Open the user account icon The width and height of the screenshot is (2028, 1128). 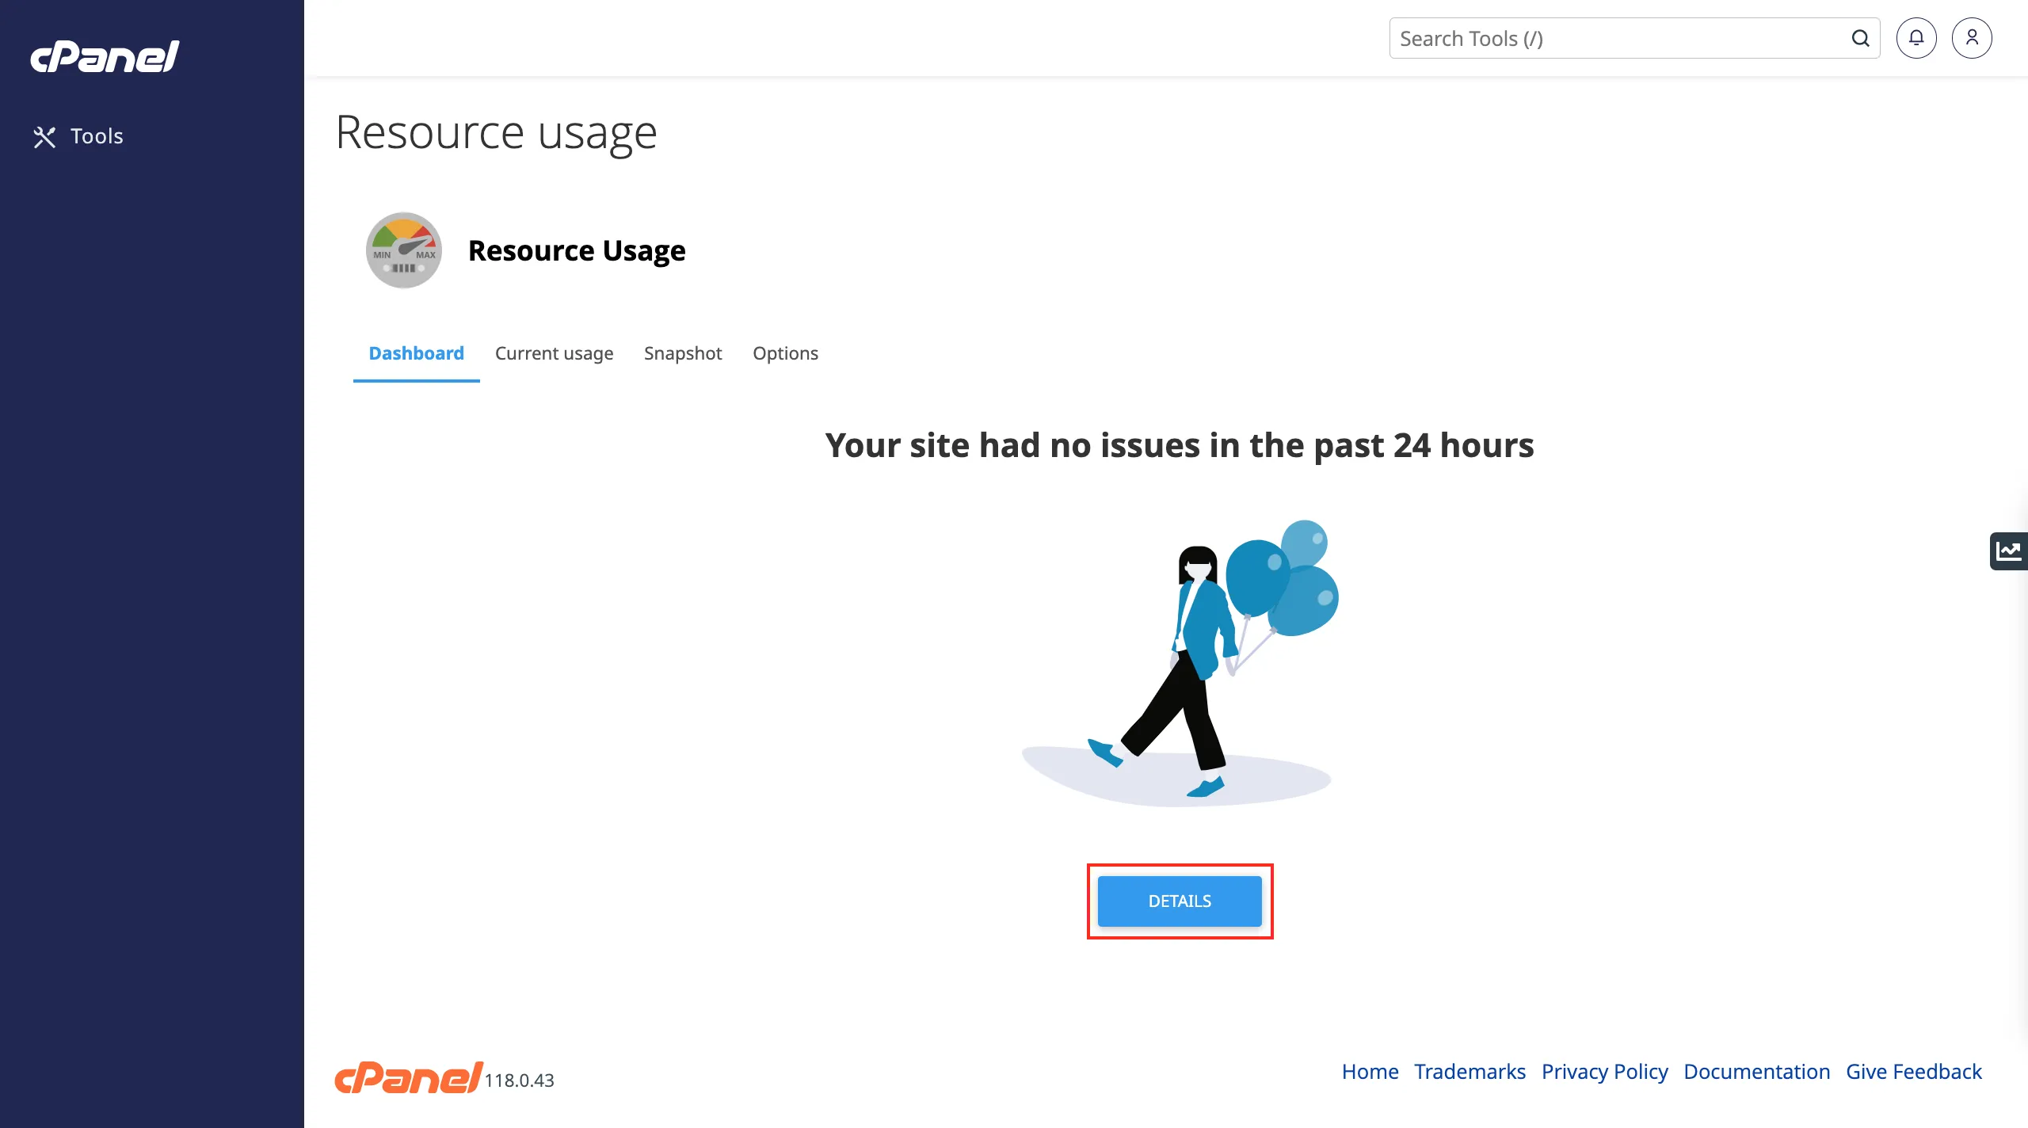[x=1972, y=38]
